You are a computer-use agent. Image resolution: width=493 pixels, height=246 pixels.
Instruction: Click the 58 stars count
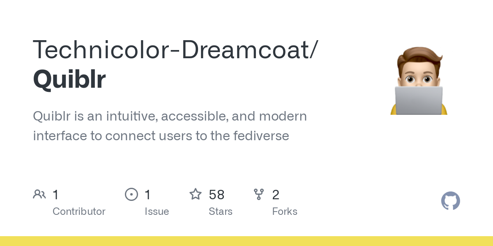point(217,195)
